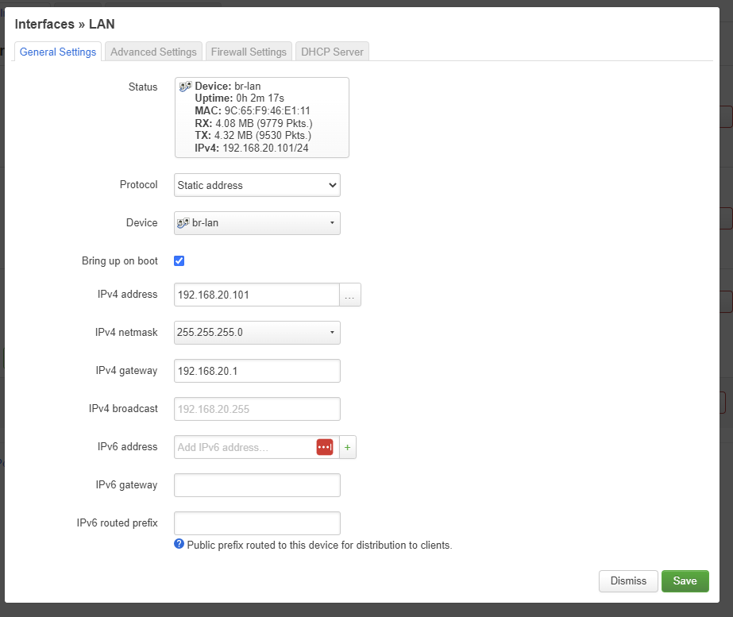Screen dimensions: 733x617
Task: Click the IPv4 gateway input field
Action: [257, 371]
